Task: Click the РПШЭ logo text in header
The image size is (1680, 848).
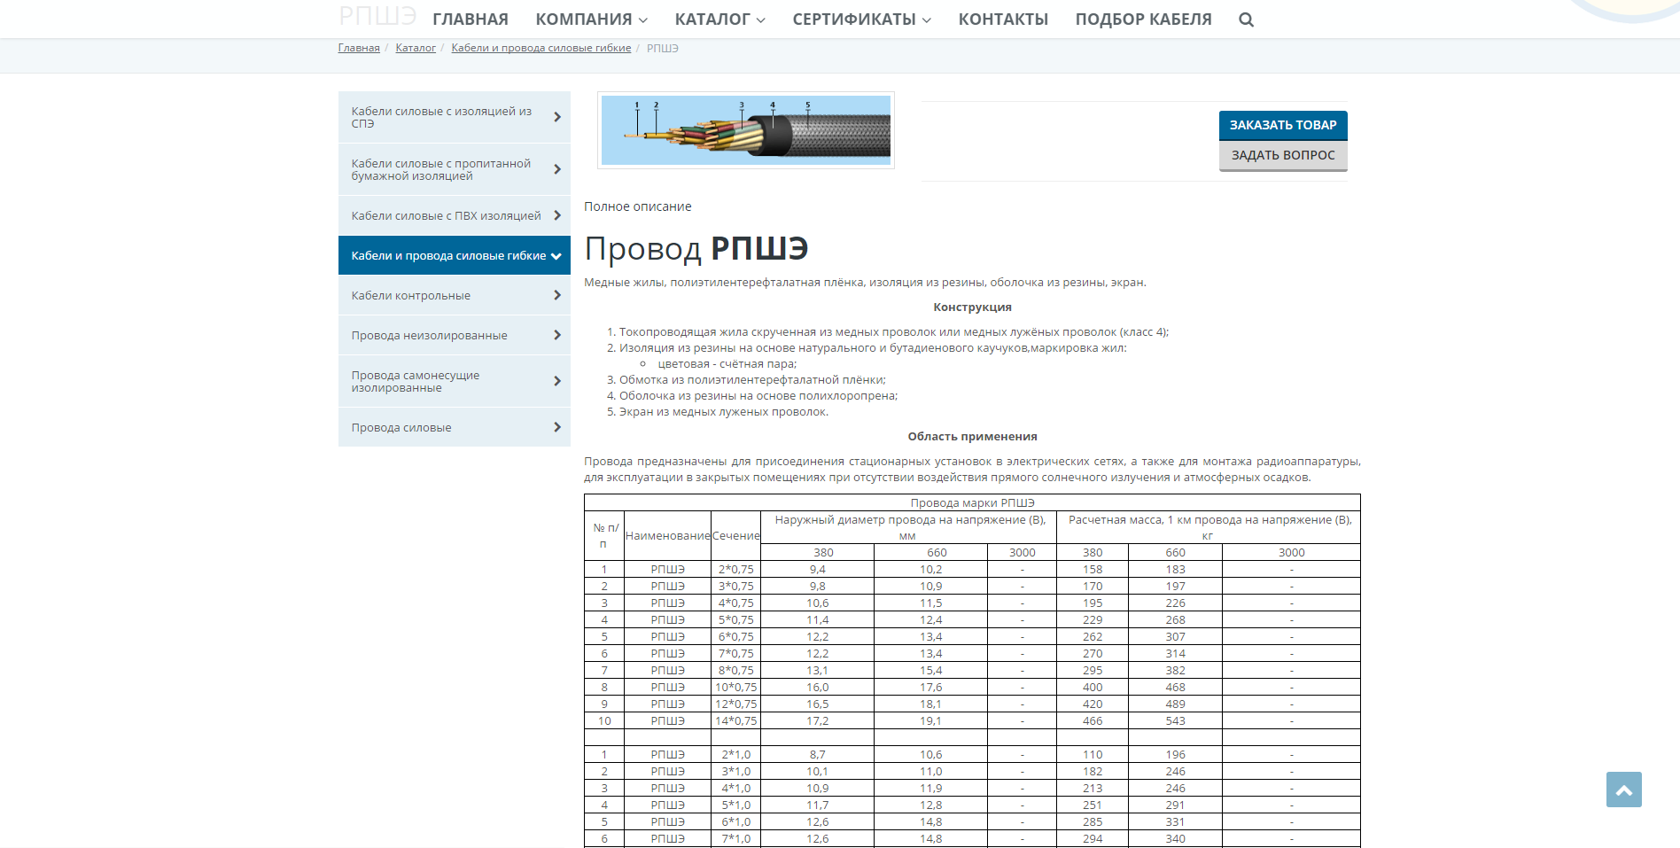Action: point(377,15)
